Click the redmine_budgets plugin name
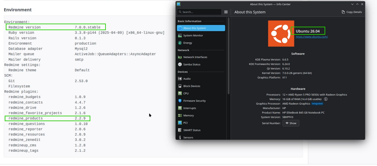Image resolution: width=377 pixels, height=166 pixels. (25, 97)
